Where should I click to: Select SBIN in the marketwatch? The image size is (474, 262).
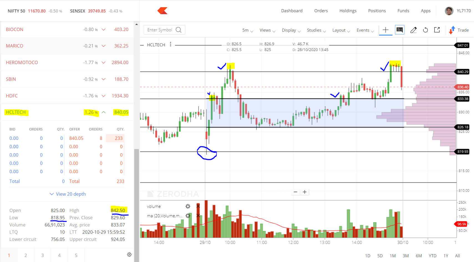pyautogui.click(x=11, y=79)
